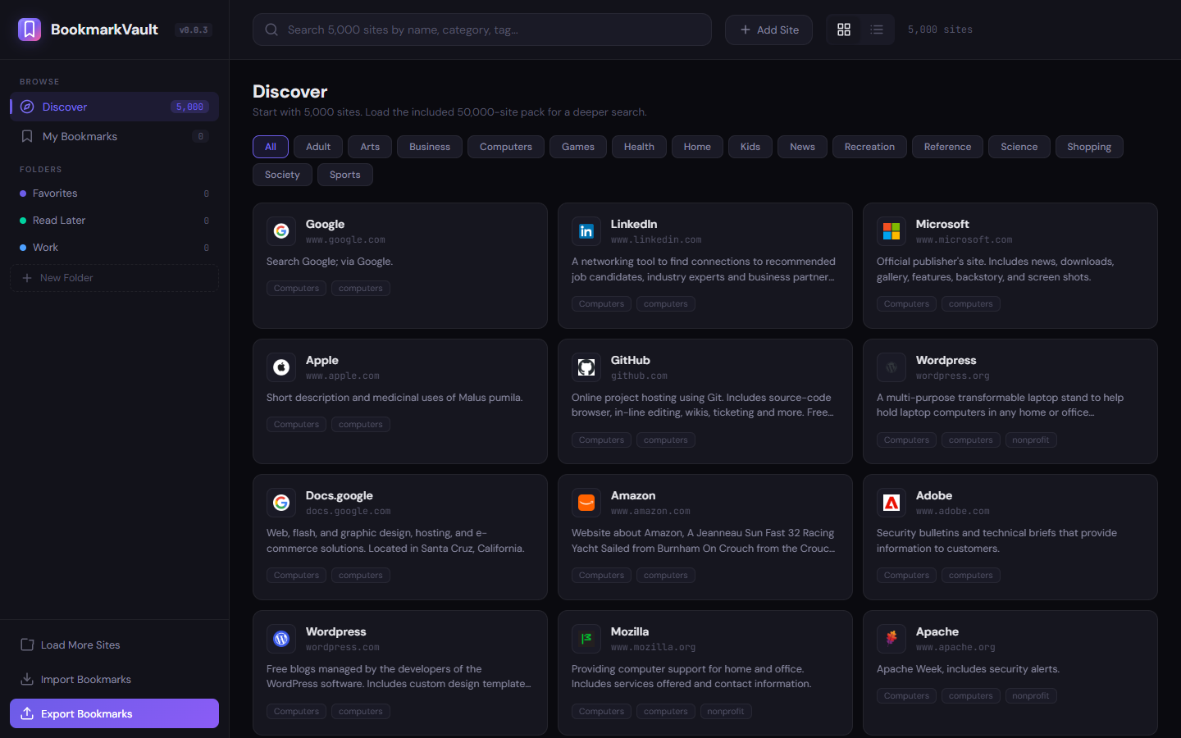The height and width of the screenshot is (738, 1181).
Task: Click the Apple favicon icon
Action: 281,367
